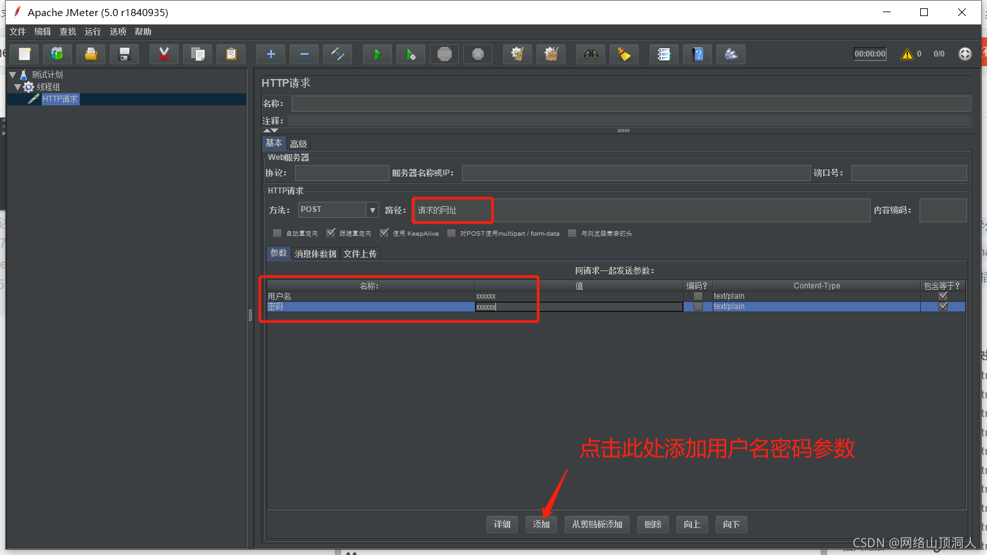Expand all tree nodes with plus icon
This screenshot has height=555, width=987.
click(271, 54)
